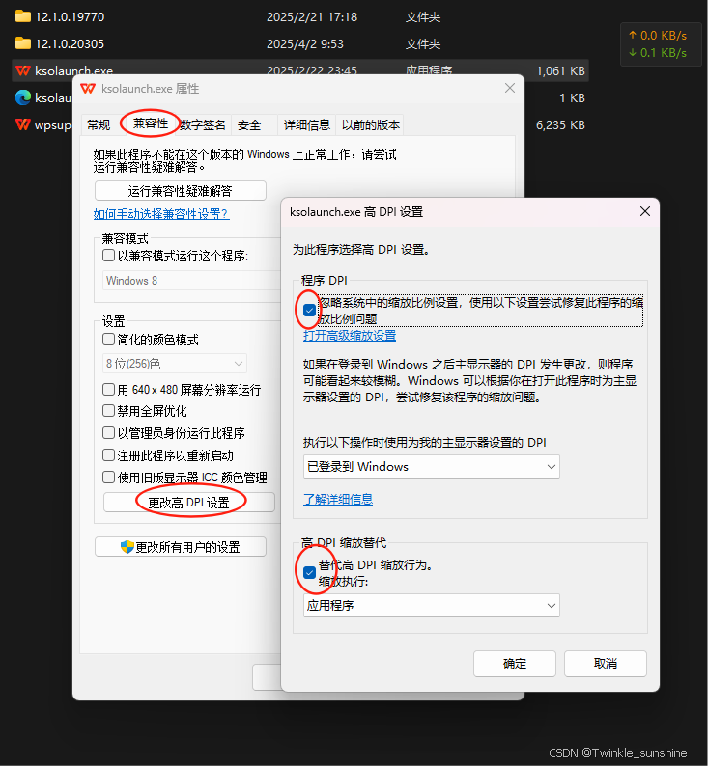Open the Windows 8 compatibility dropdown
The height and width of the screenshot is (766, 708).
191,281
